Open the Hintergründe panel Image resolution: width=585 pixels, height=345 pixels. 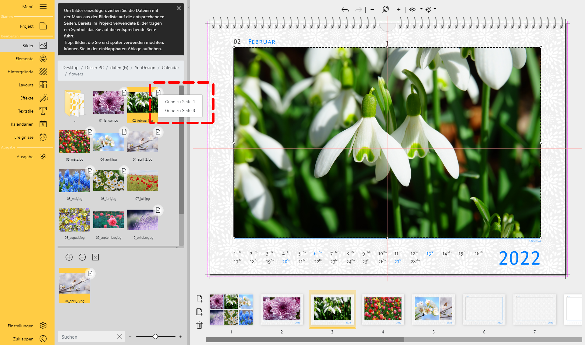click(x=43, y=72)
